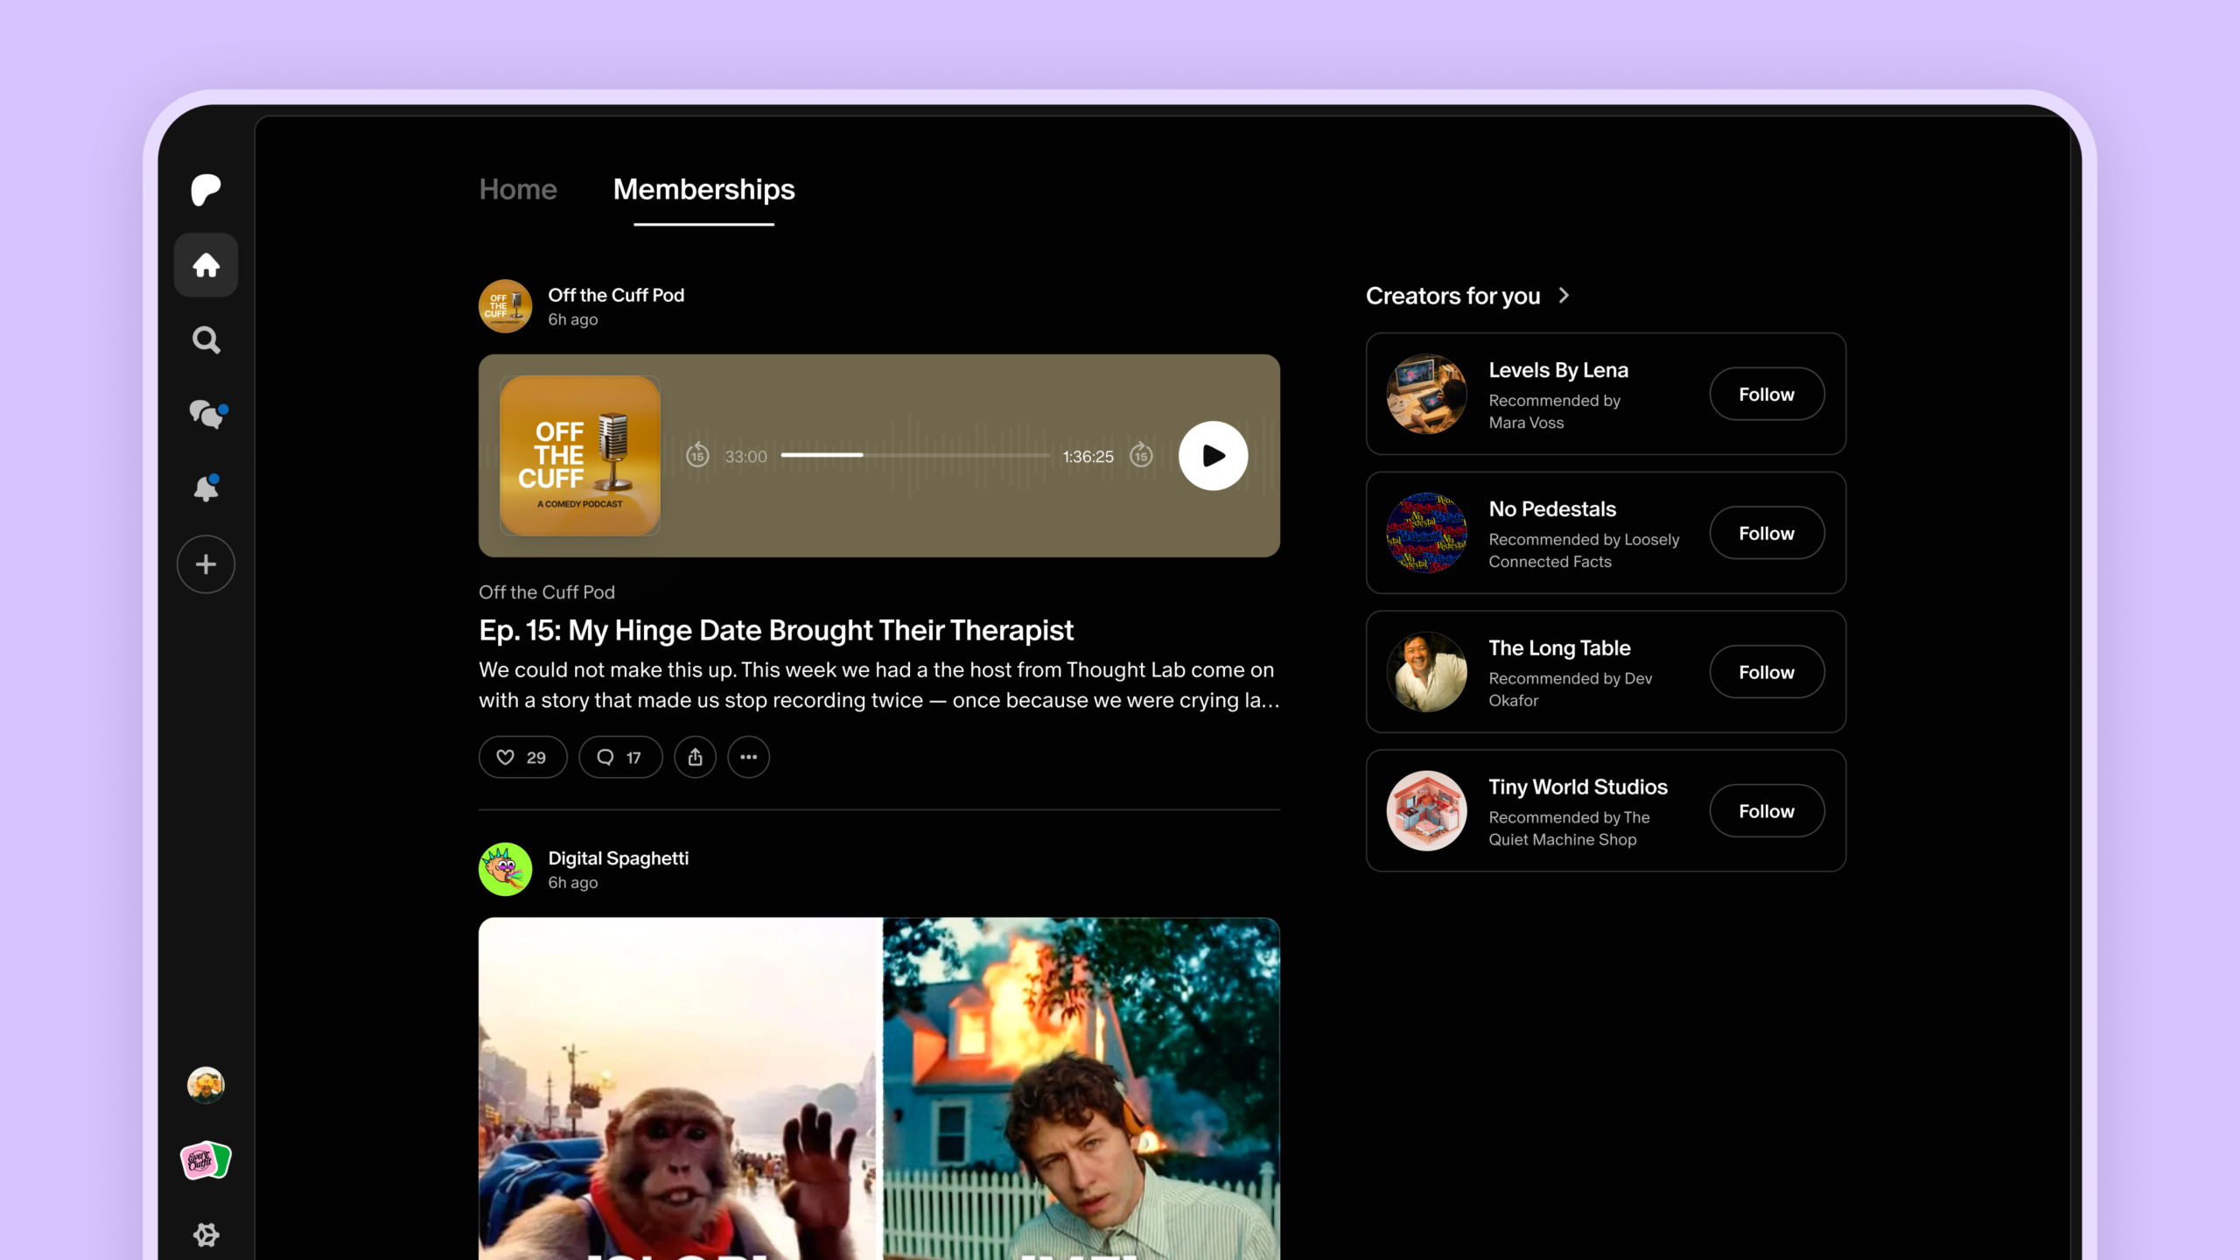Open comments on Ep. 15 post (17)
The image size is (2240, 1260).
(x=620, y=757)
